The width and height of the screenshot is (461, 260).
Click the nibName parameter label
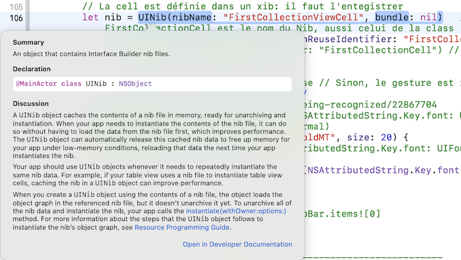[192, 17]
